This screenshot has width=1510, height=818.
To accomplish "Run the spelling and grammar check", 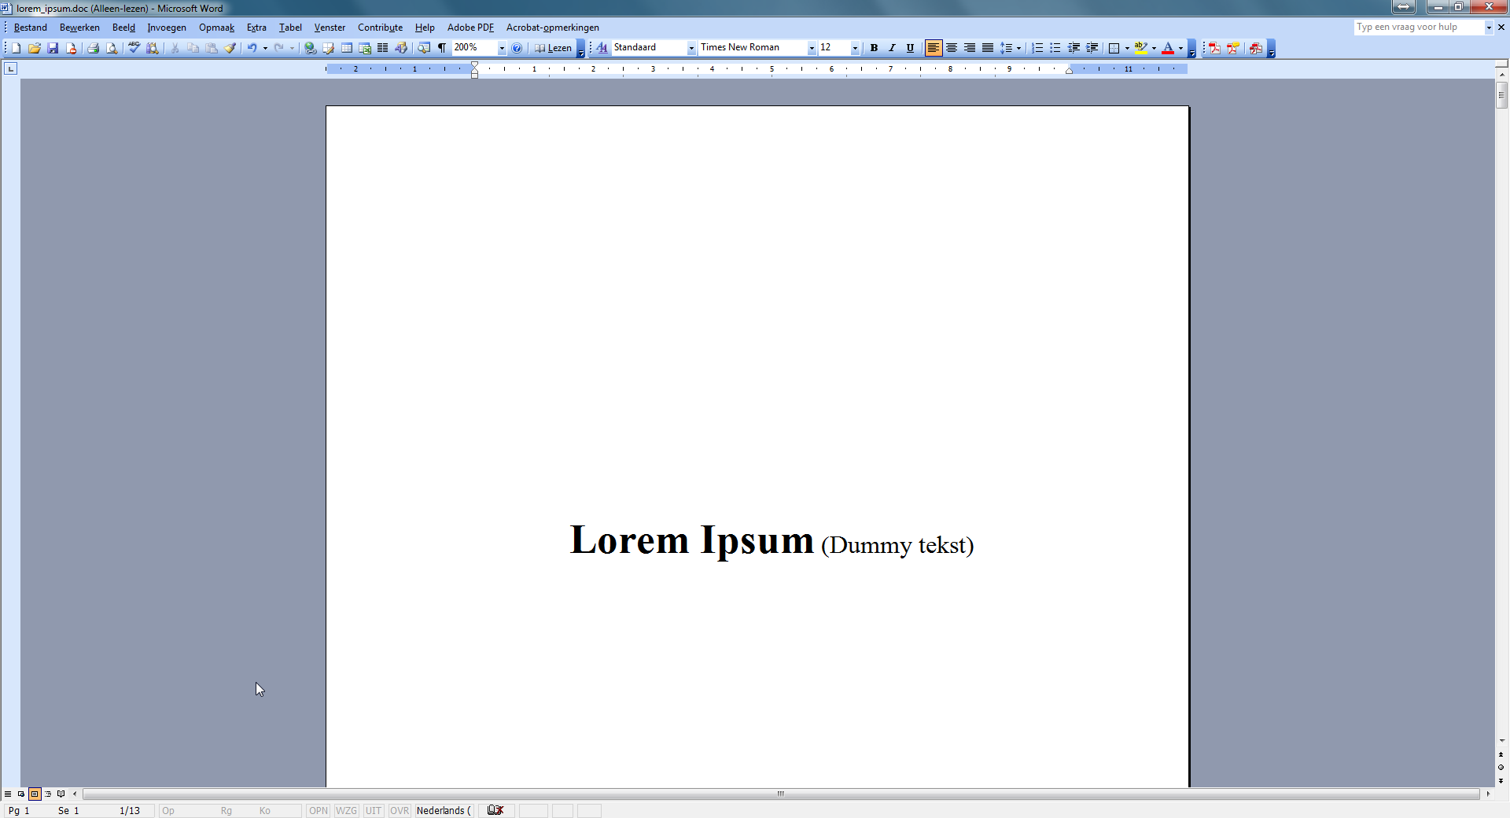I will (134, 48).
